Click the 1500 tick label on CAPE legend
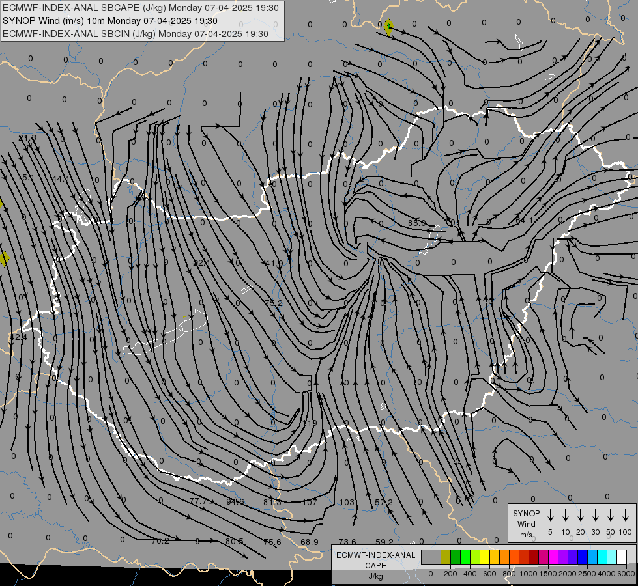This screenshot has width=638, height=586. click(547, 574)
